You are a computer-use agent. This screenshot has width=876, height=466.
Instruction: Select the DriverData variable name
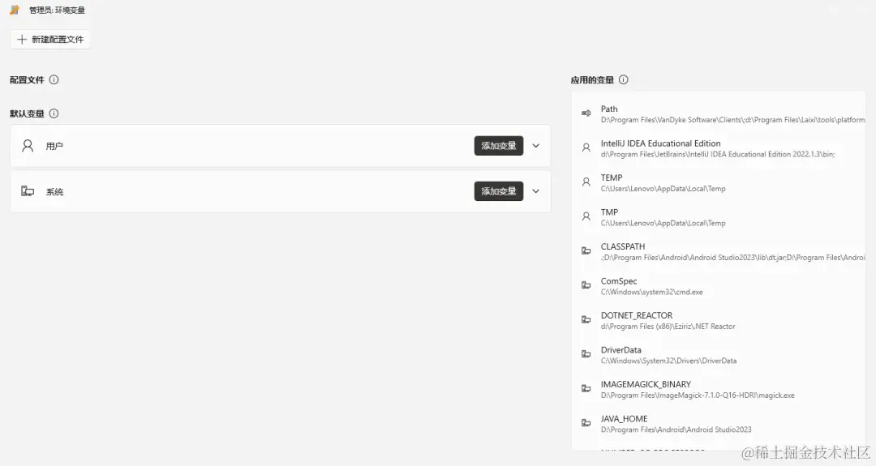(620, 350)
